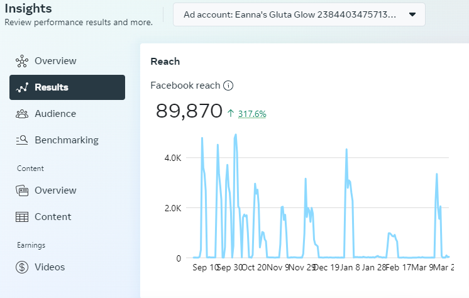Click the Audience people icon
This screenshot has width=469, height=298.
pos(22,114)
